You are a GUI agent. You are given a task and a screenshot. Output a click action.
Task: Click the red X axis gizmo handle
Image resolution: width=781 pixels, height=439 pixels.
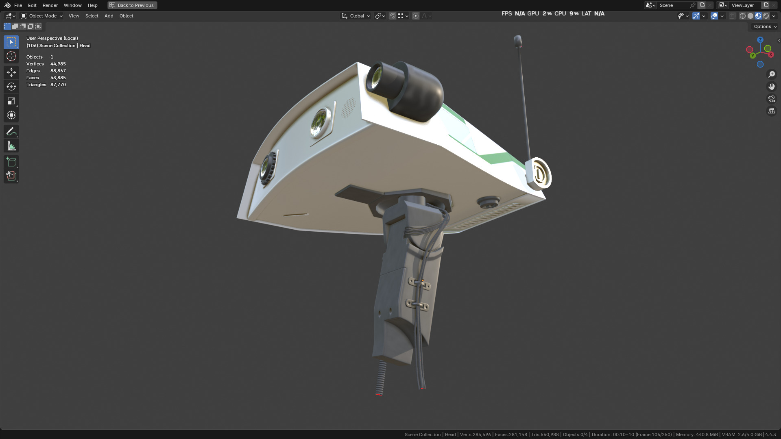(x=770, y=54)
